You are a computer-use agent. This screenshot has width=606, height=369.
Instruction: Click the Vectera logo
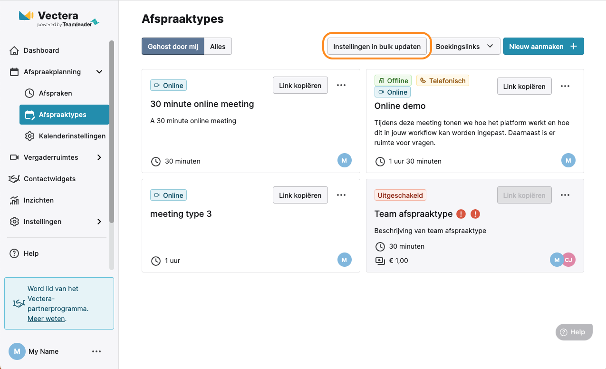[59, 18]
